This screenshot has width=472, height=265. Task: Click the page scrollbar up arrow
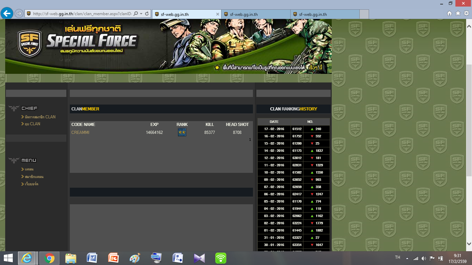[469, 26]
